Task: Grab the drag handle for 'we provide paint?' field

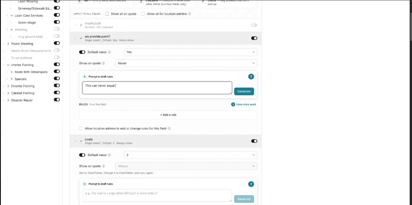Action: tap(76, 38)
